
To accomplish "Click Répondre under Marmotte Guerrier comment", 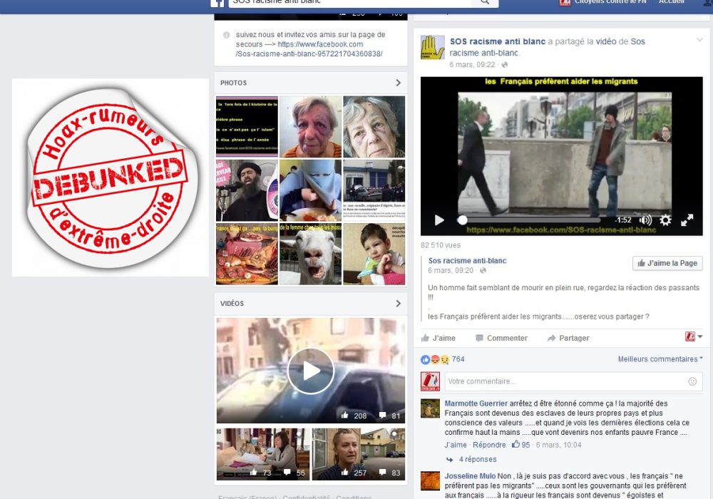I will pos(489,445).
